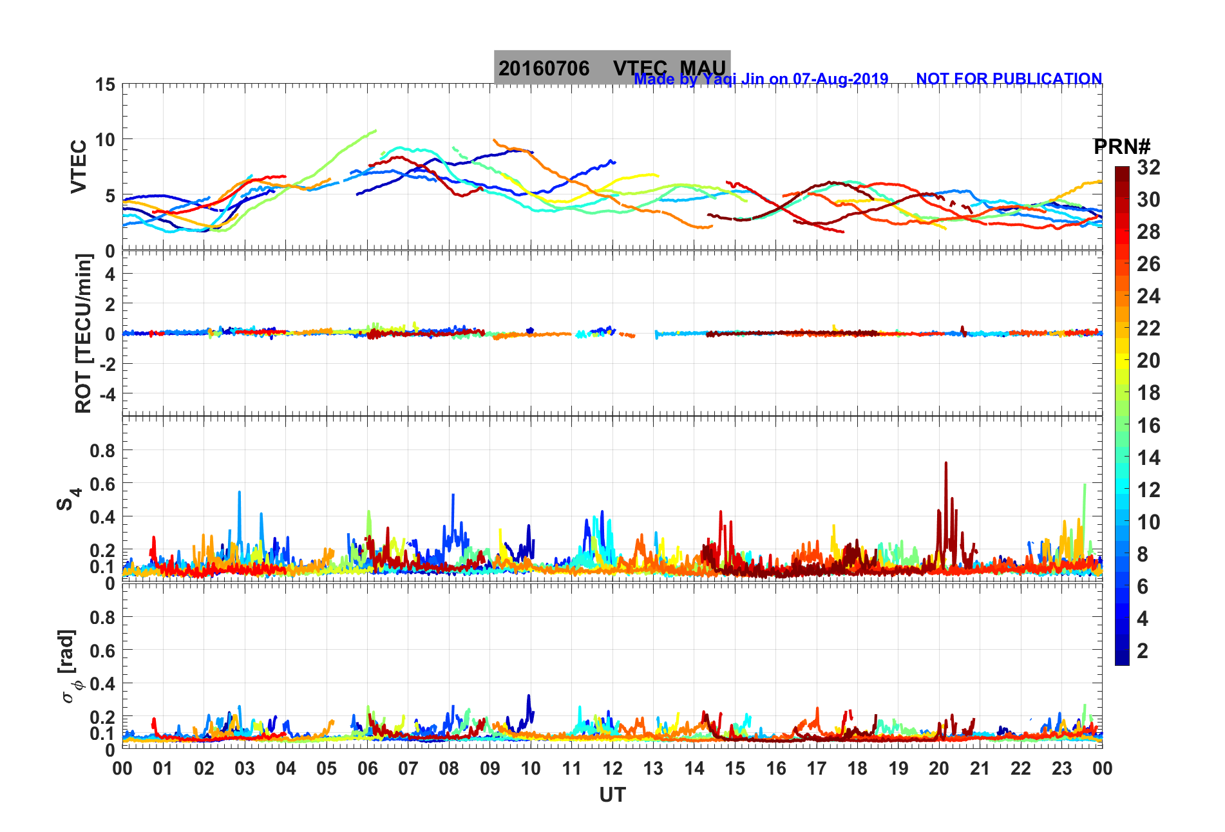Select the VTEC y-axis label

point(79,167)
